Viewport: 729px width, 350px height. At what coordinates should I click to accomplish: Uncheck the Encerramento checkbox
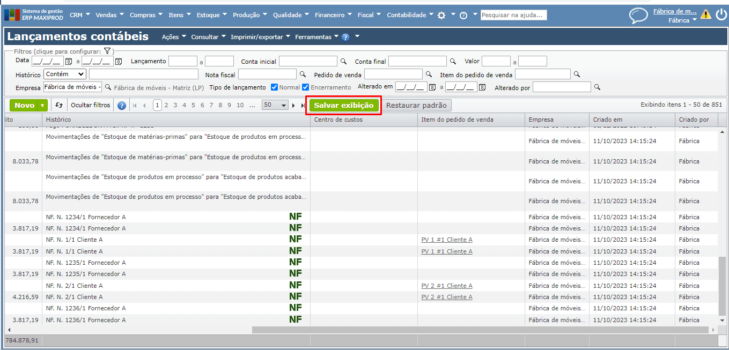coord(306,87)
